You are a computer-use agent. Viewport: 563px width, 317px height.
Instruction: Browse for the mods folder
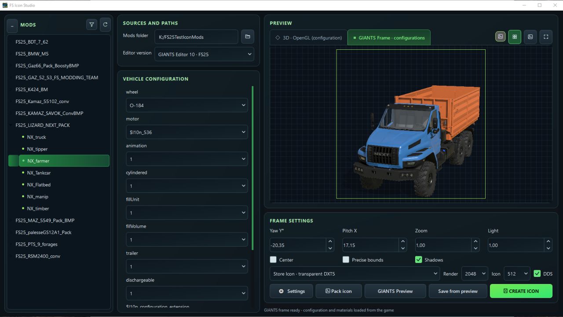(x=248, y=37)
